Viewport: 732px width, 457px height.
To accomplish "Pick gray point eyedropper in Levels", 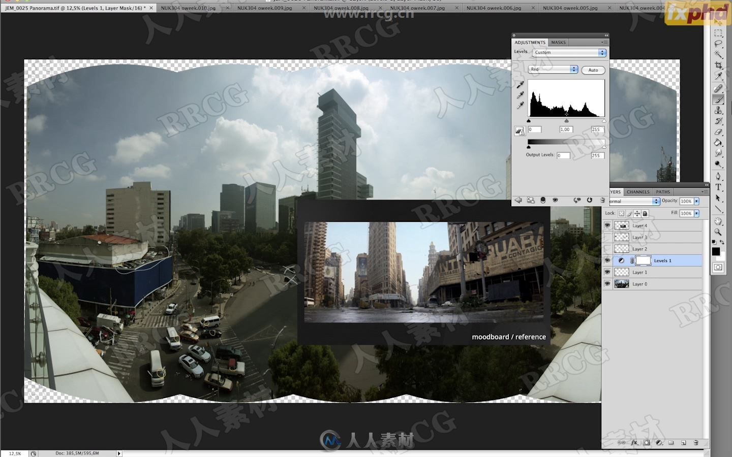I will click(x=520, y=95).
